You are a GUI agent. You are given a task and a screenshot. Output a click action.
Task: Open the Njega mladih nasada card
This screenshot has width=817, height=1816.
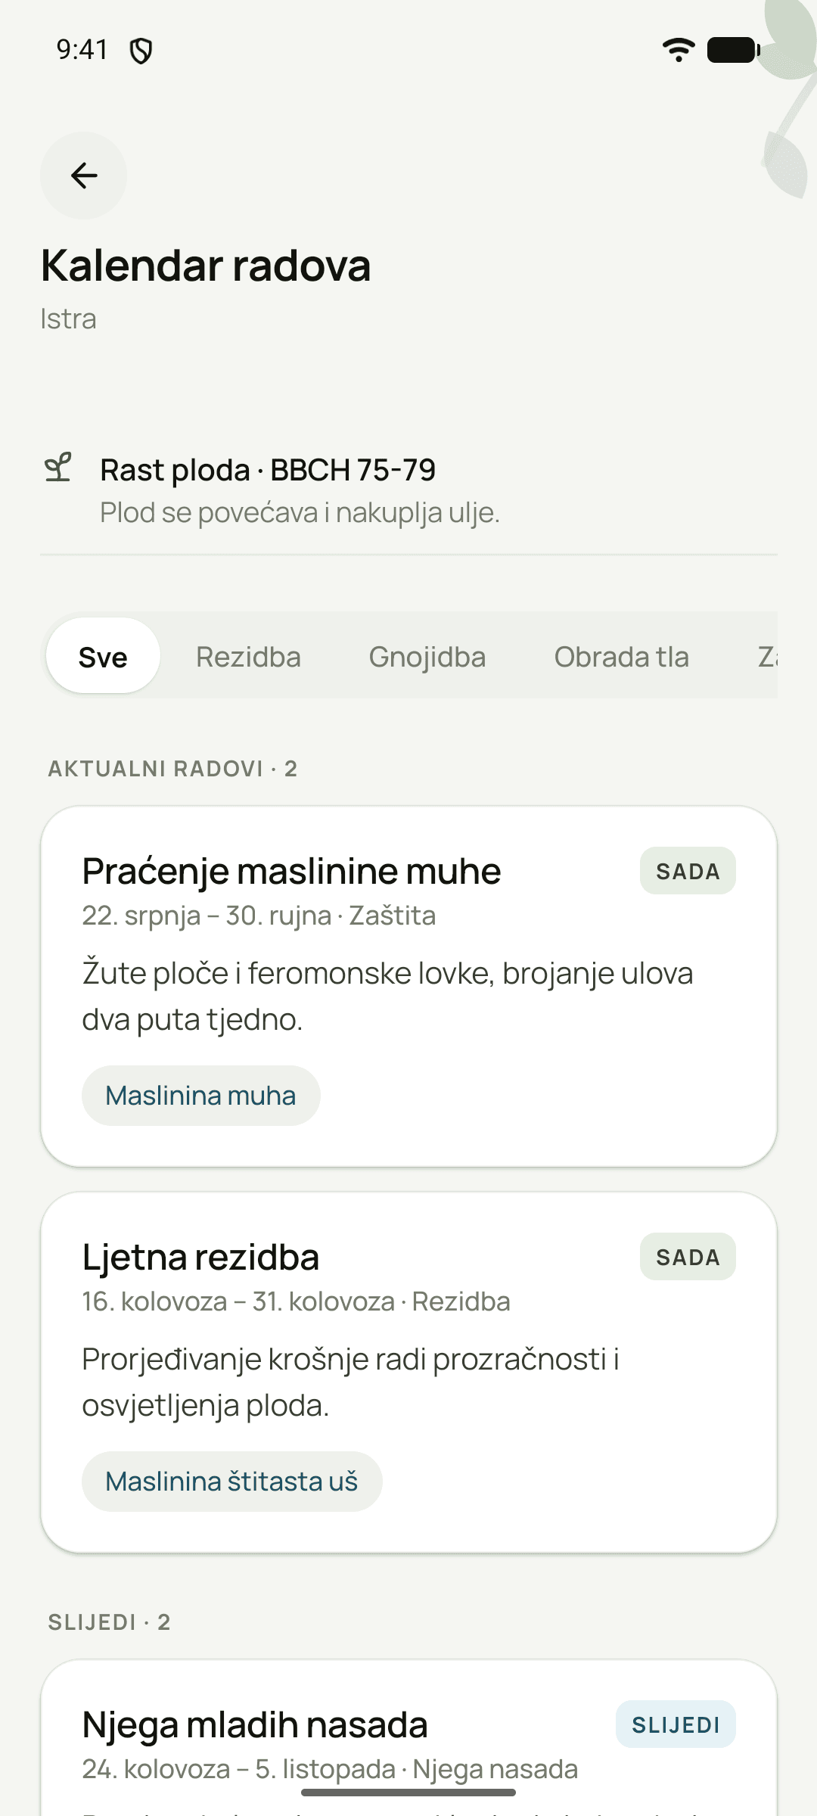pyautogui.click(x=408, y=1738)
